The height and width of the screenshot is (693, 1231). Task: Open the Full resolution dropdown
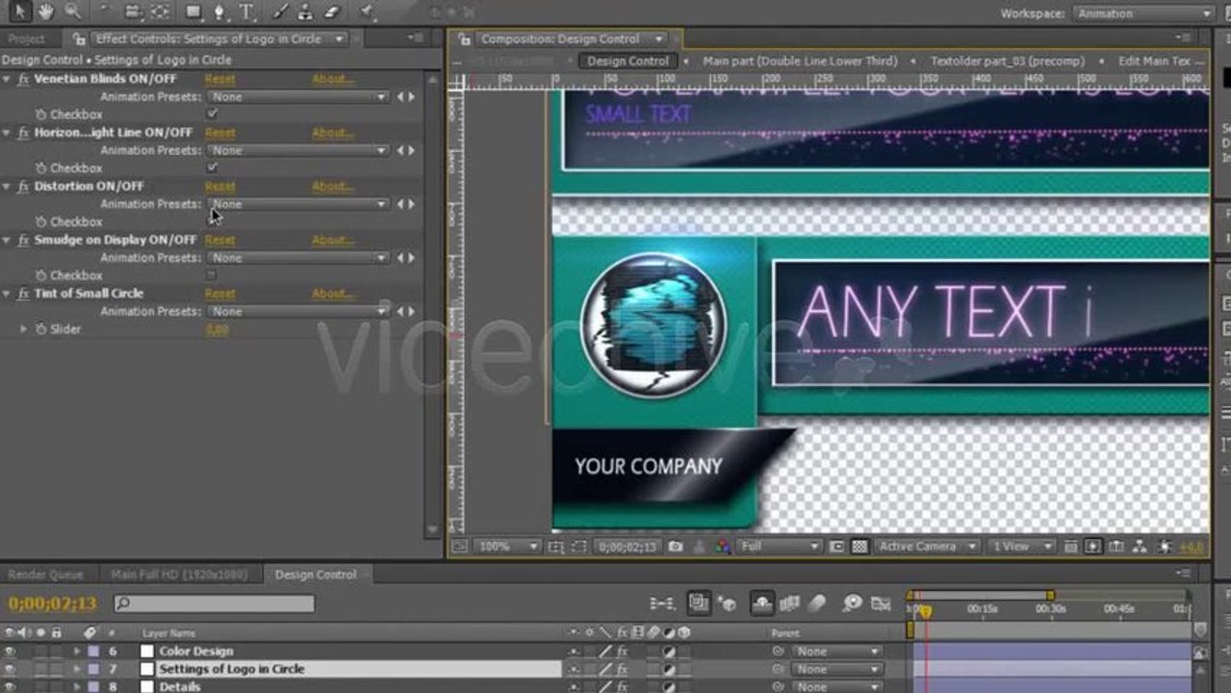780,546
